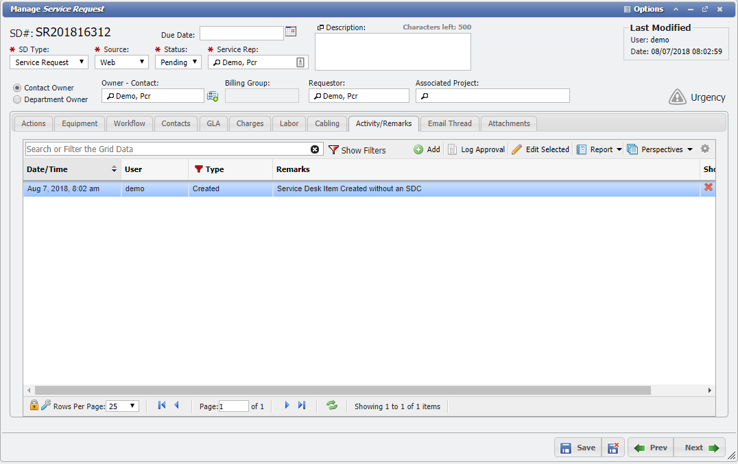Expand the Status dropdown
Viewport: 738px width, 464px height.
178,62
